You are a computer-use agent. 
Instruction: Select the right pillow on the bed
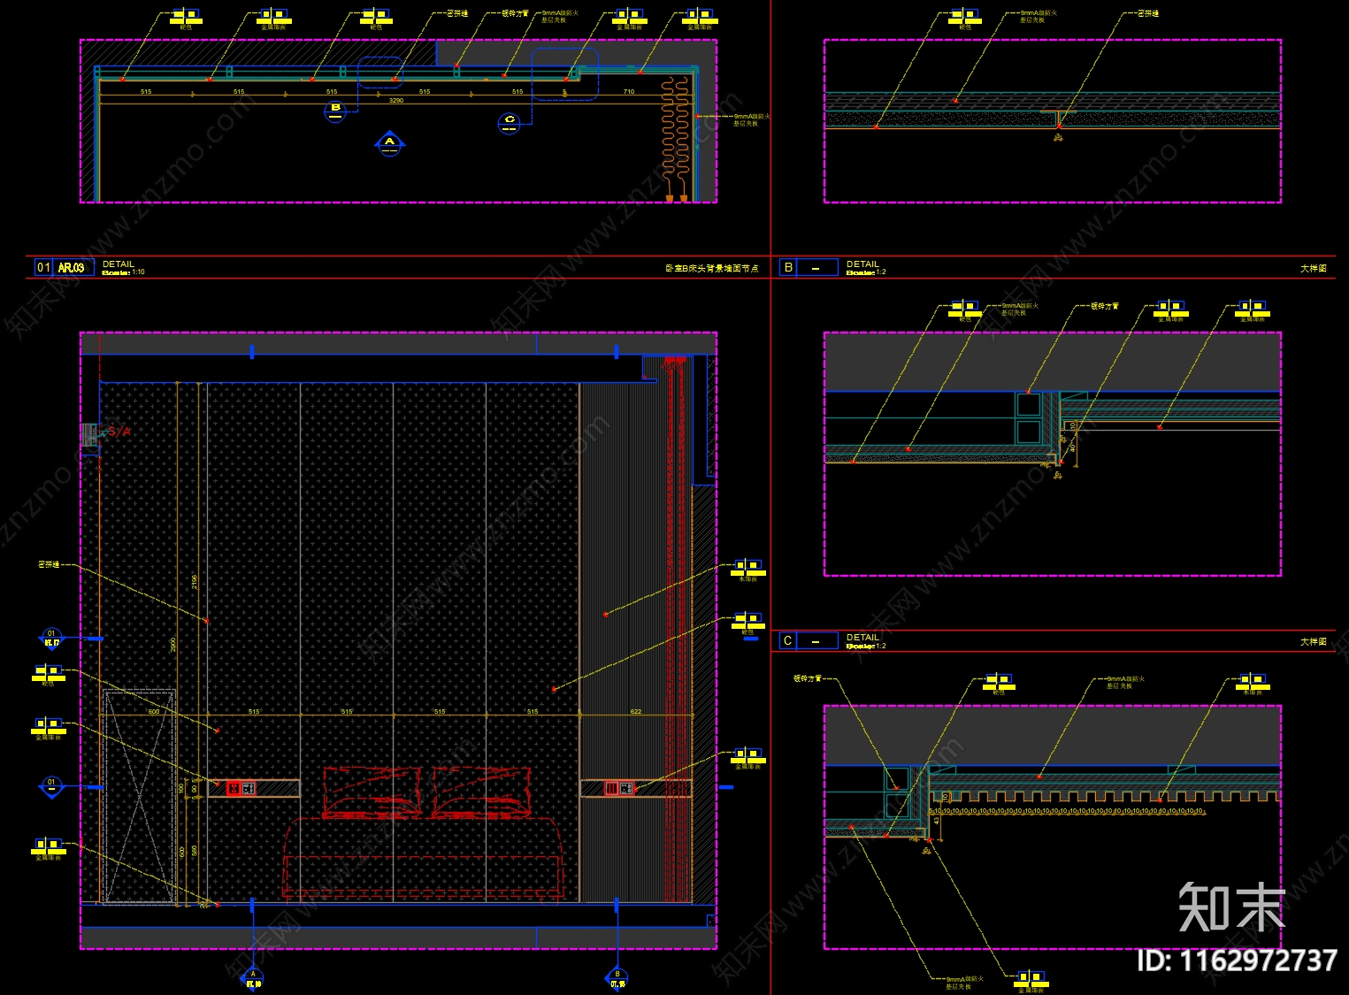click(x=482, y=792)
